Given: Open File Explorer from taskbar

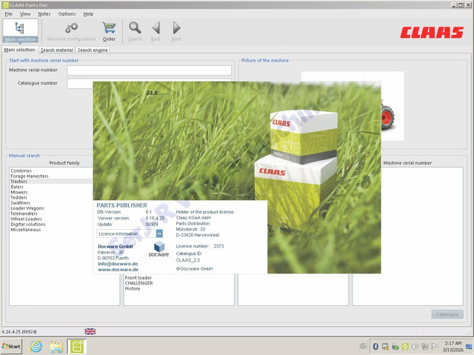Looking at the screenshot, I should point(56,347).
